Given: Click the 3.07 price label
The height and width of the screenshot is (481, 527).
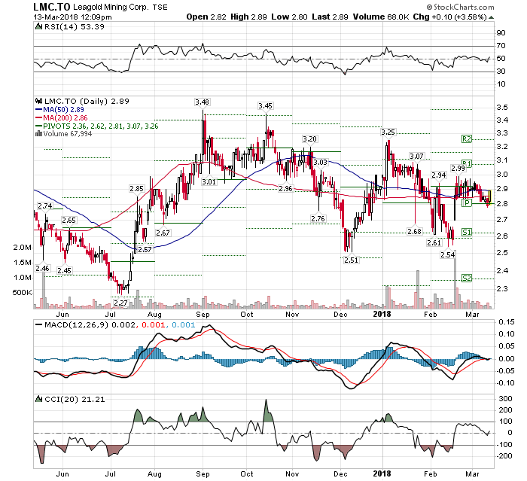Looking at the screenshot, I should coord(416,157).
